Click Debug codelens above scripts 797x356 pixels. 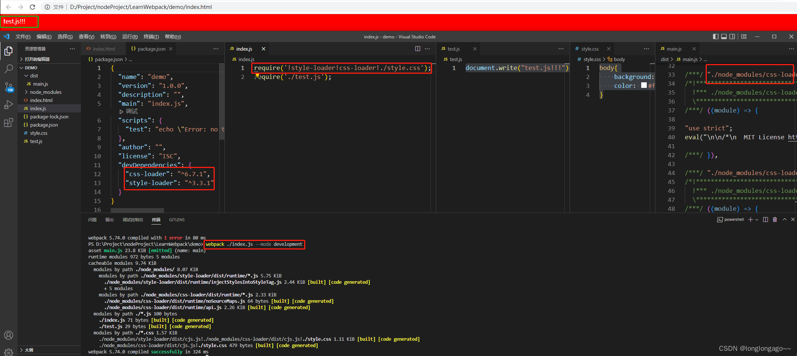(129, 111)
